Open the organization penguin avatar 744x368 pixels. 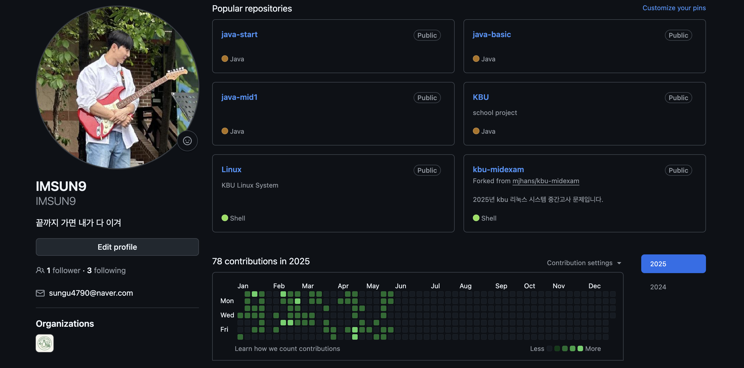44,343
